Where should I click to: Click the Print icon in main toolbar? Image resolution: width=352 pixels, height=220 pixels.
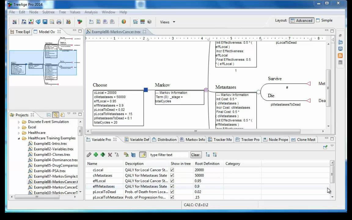tap(59, 22)
